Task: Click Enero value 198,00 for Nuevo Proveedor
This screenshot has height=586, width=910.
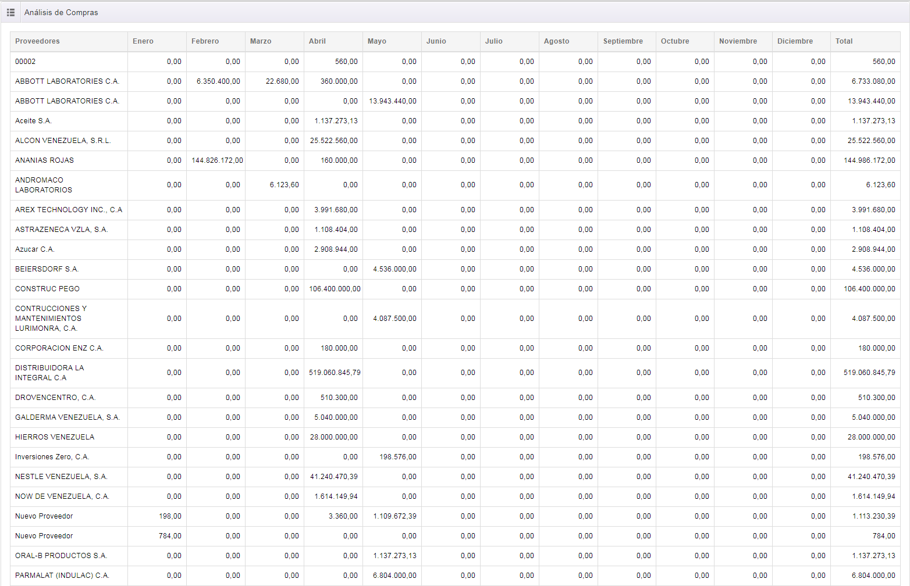Action: [x=170, y=516]
